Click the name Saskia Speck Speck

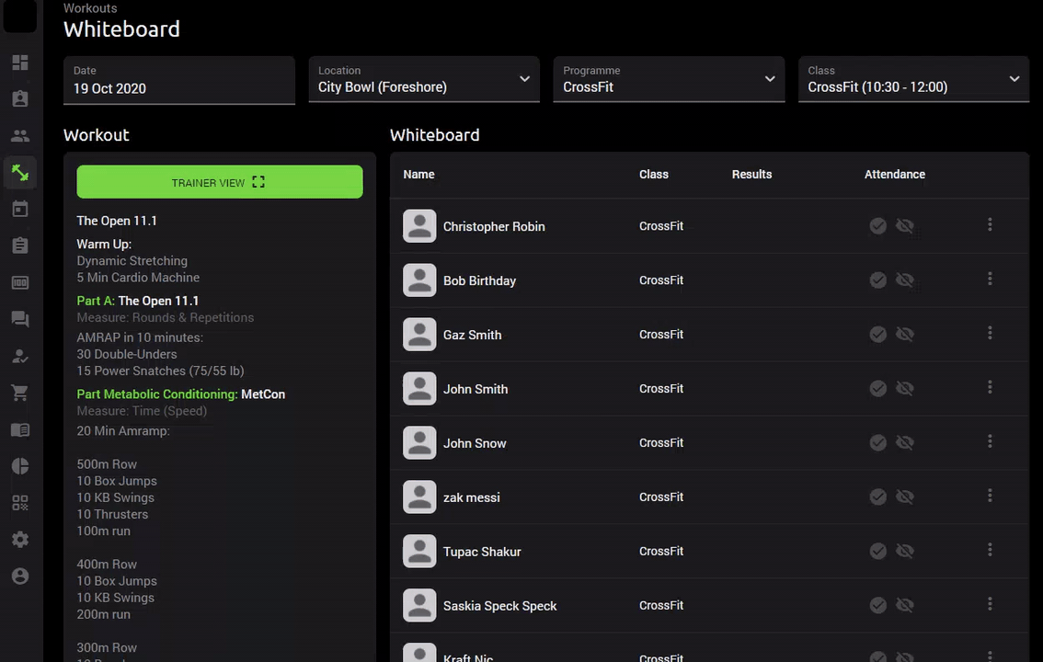pyautogui.click(x=500, y=606)
